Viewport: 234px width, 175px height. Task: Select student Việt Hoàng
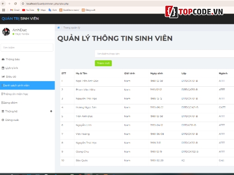click(83, 134)
